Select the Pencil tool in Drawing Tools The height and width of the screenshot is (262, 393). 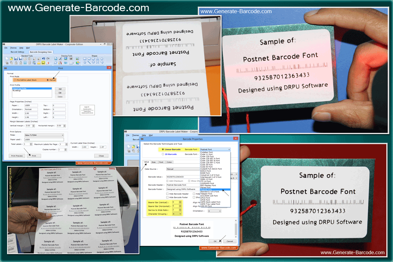click(60, 59)
